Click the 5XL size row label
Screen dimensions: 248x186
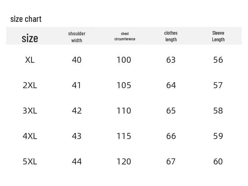click(30, 161)
